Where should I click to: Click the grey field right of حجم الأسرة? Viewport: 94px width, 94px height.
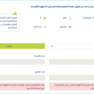(72, 62)
